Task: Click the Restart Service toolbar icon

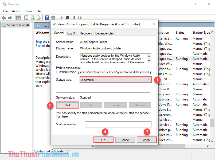Action: 80,18
